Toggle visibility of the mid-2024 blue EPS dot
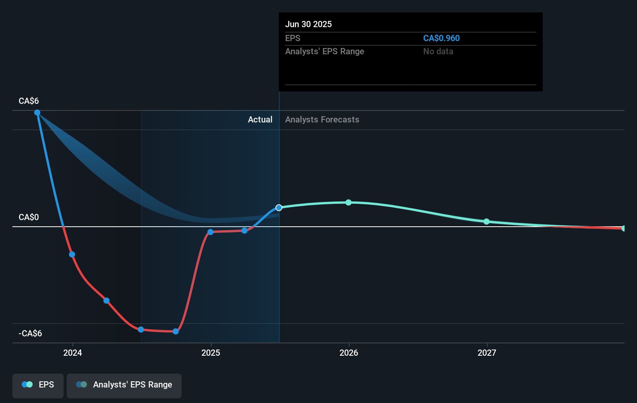Viewport: 637px width, 403px height. [106, 301]
